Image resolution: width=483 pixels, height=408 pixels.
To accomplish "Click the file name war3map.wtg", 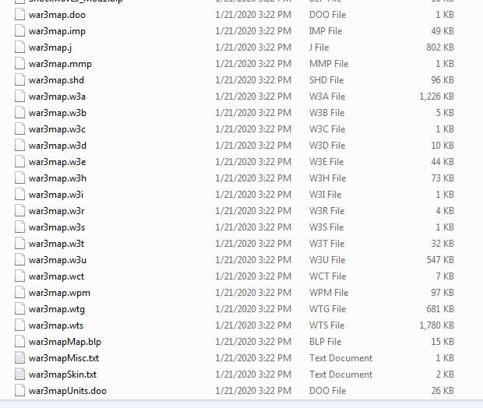I will [57, 309].
